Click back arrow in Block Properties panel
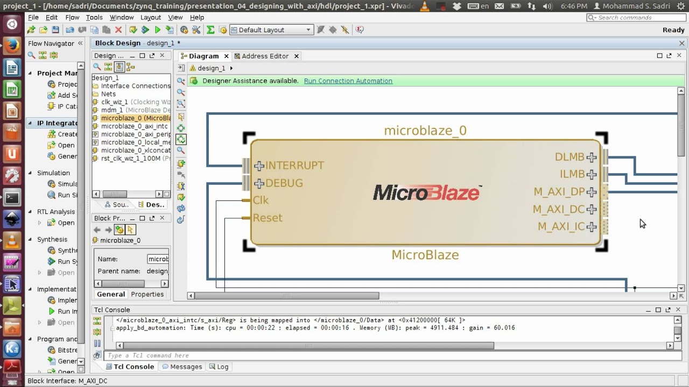This screenshot has width=689, height=387. (97, 230)
